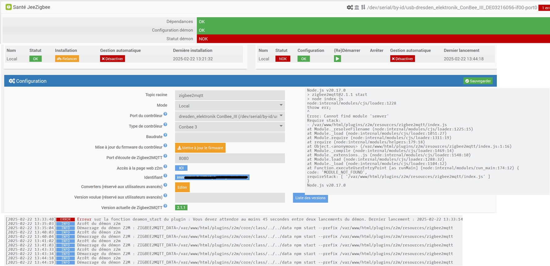Image resolution: width=550 pixels, height=266 pixels.
Task: Click help icon beside Version actuelle de Zigbee2MQTT
Action: (x=165, y=206)
